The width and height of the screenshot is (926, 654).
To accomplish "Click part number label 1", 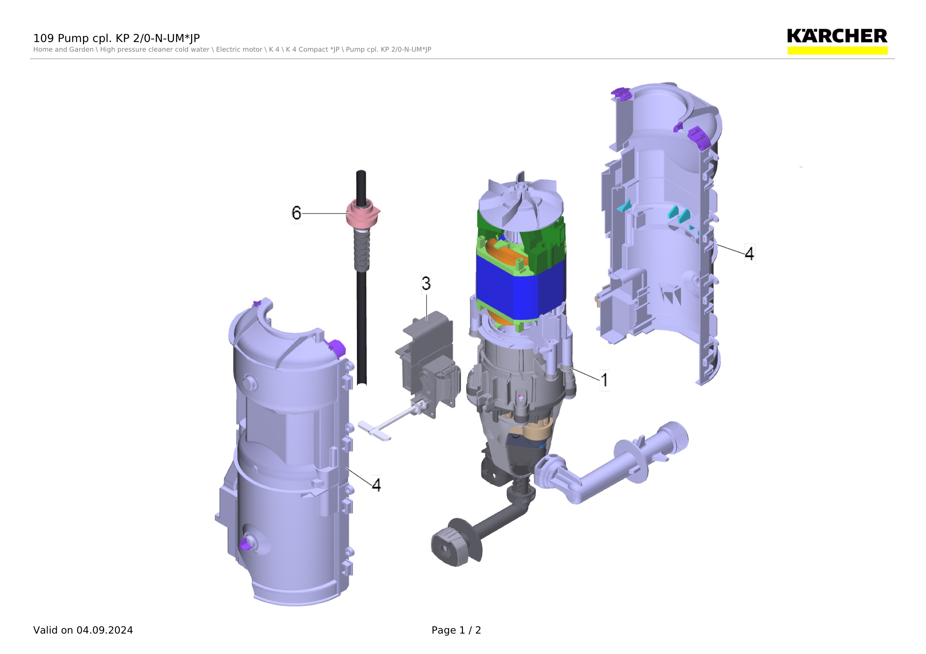I will tap(604, 380).
